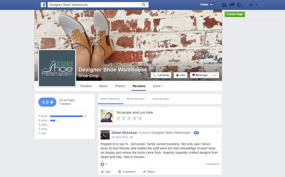Expand the review options chevron
285x177 pixels.
[218, 132]
